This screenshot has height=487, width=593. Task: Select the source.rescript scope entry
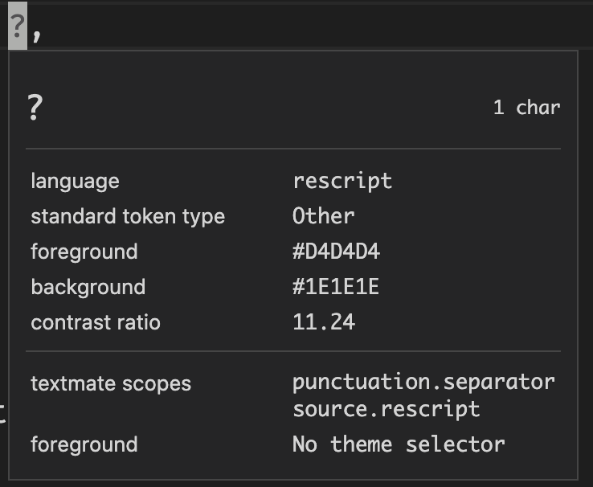pos(386,408)
